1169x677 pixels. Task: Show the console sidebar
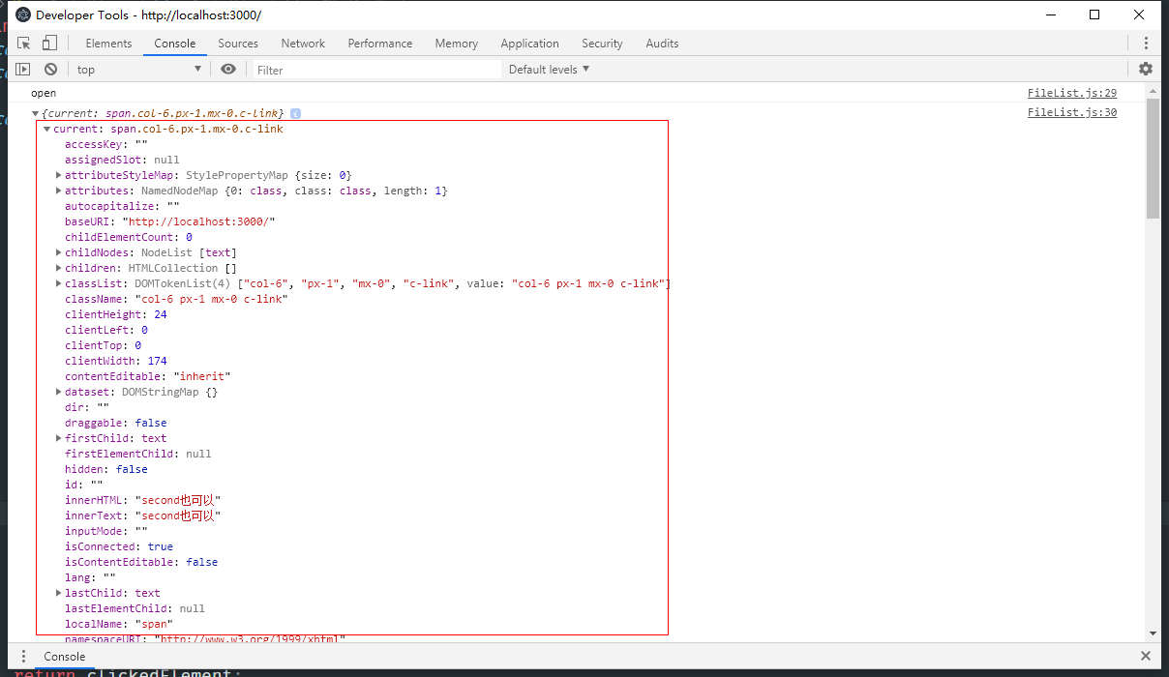pos(23,70)
